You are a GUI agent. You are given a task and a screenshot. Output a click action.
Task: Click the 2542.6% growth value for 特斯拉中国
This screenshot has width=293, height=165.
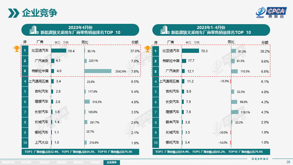pyautogui.click(x=121, y=71)
